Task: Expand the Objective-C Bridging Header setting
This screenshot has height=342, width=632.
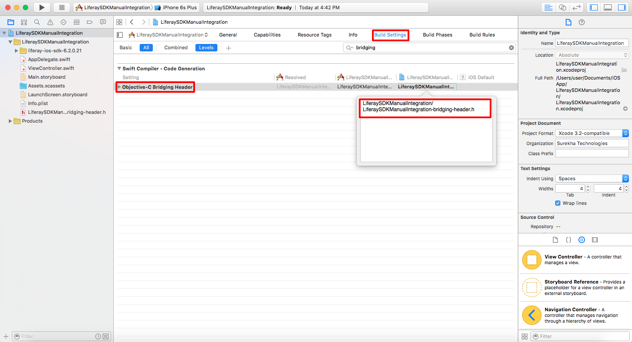Action: [x=119, y=87]
